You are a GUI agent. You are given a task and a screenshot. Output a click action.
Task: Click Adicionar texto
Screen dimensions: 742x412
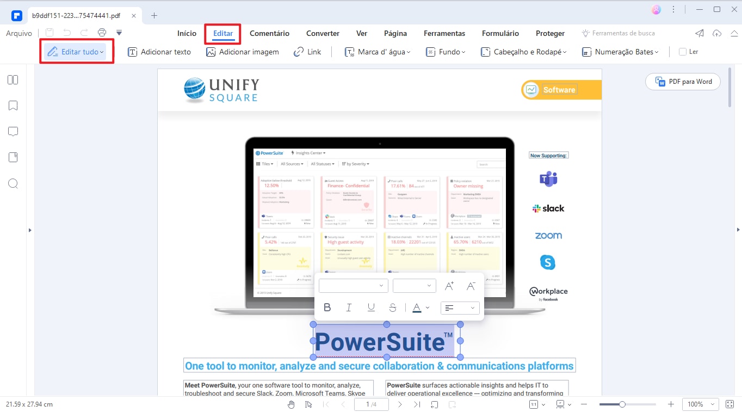point(159,52)
